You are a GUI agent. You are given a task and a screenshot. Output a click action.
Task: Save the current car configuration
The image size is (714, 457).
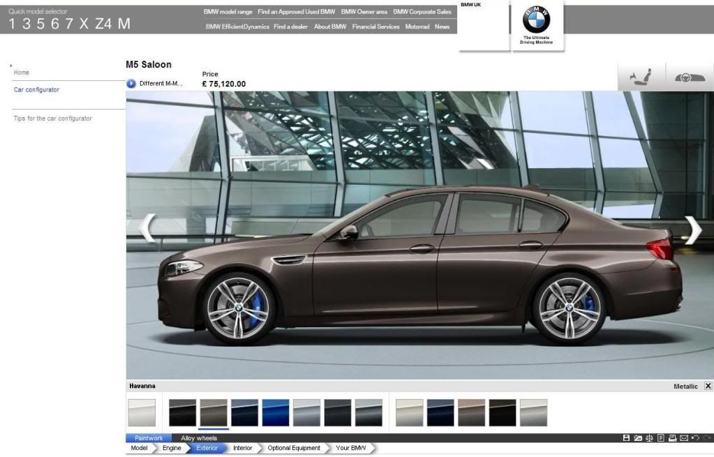(x=626, y=438)
